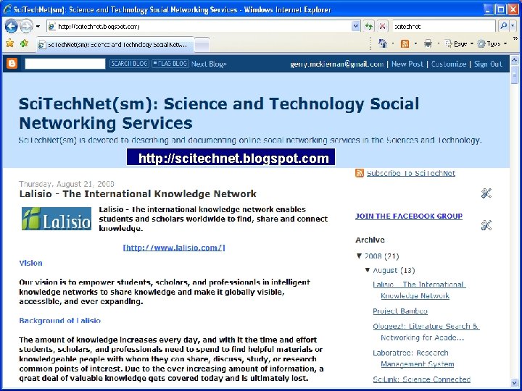522x391 pixels.
Task: Click the Lalisio logo image
Action: [57, 219]
